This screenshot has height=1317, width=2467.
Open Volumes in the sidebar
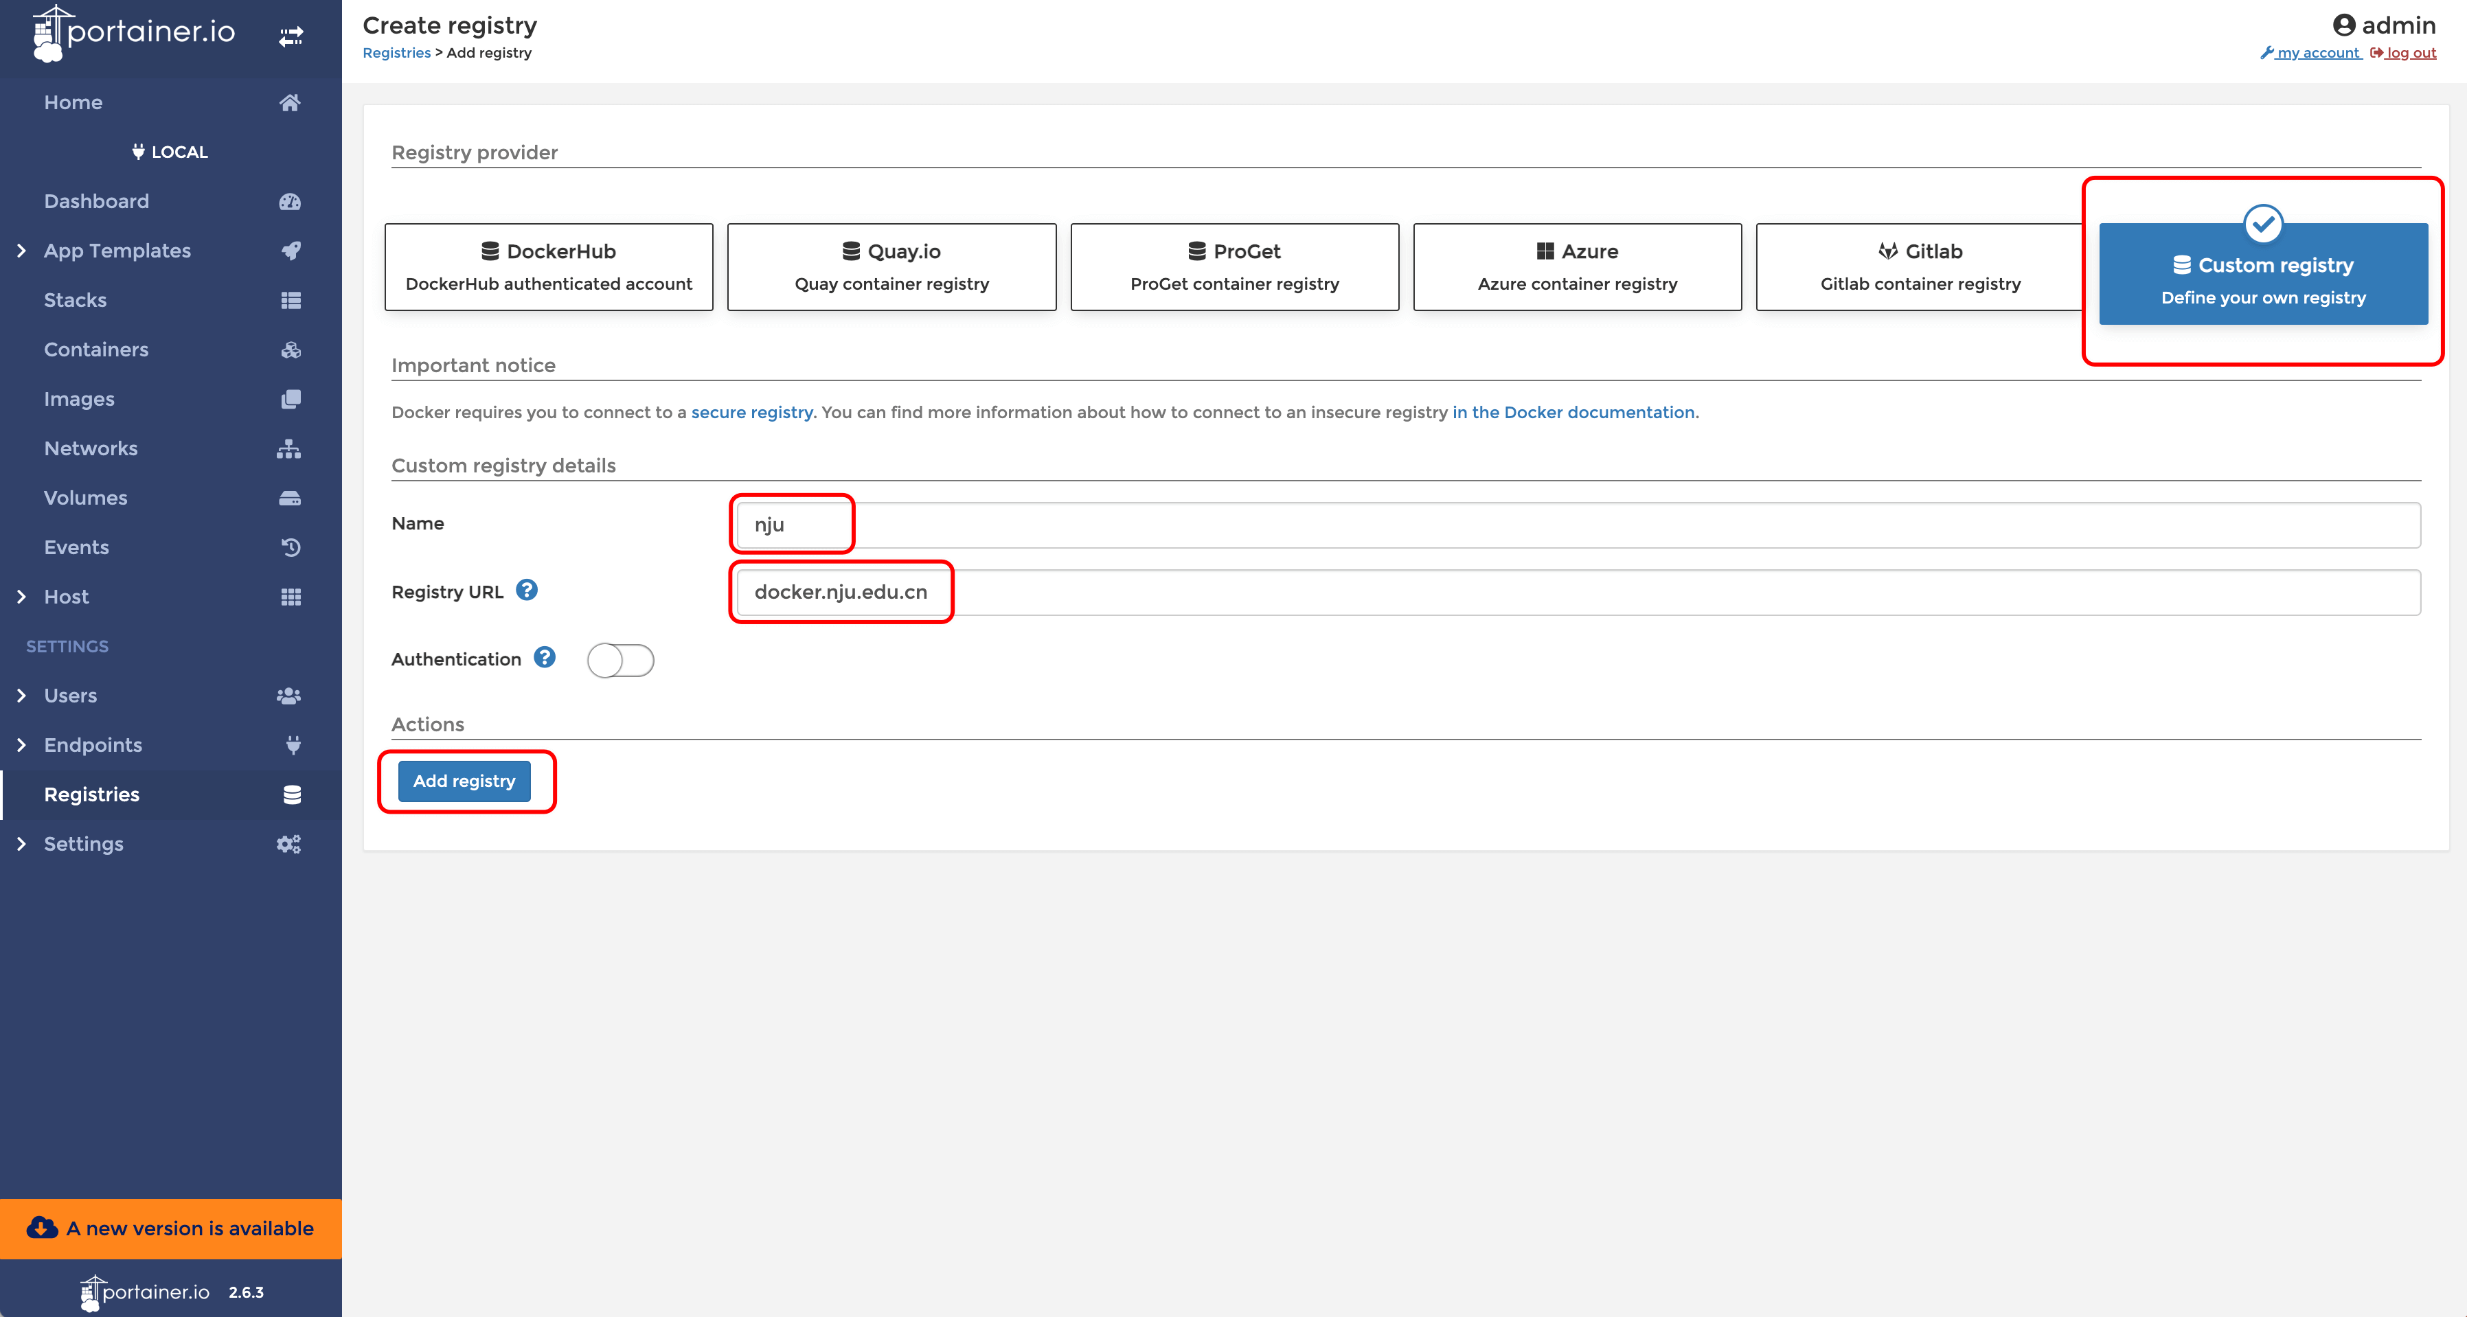(170, 498)
